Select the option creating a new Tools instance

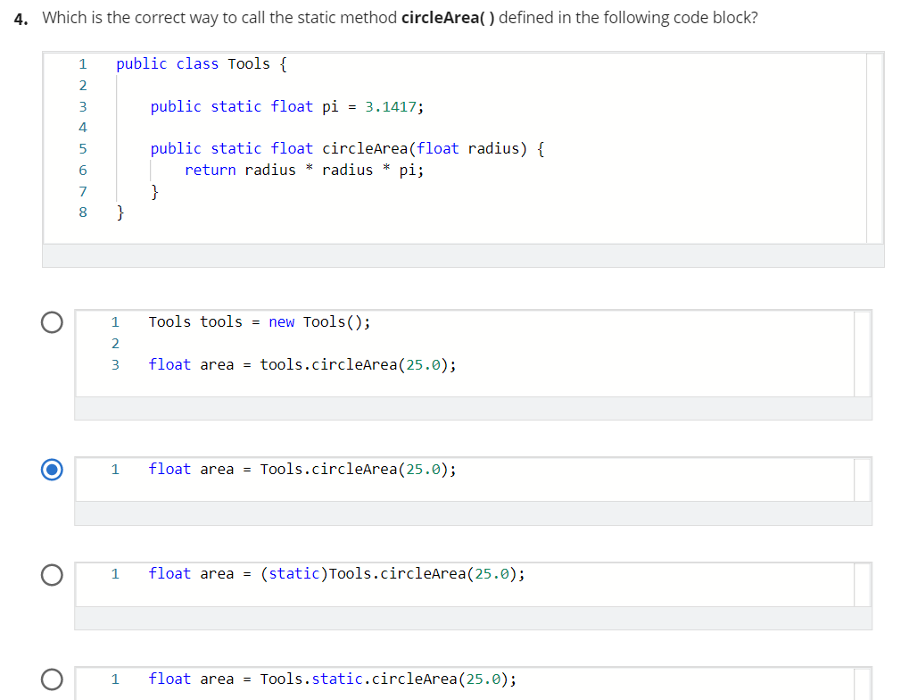point(52,322)
